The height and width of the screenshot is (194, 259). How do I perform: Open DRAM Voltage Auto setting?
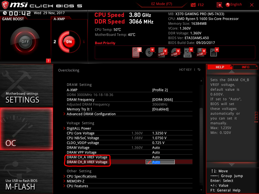(156, 148)
